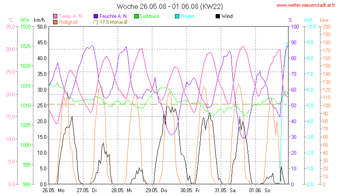This screenshot has width=338, height=196.
Task: Click the 1015 pressure axis value
Action: point(25,86)
